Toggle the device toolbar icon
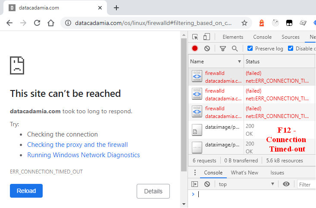Screen dimensions: 316x208 (x=206, y=37)
